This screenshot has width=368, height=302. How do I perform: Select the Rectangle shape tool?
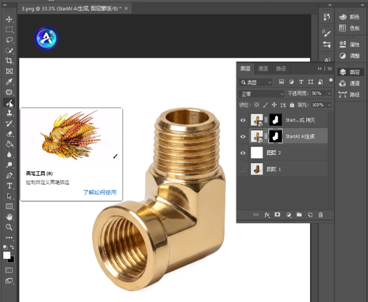point(9,207)
